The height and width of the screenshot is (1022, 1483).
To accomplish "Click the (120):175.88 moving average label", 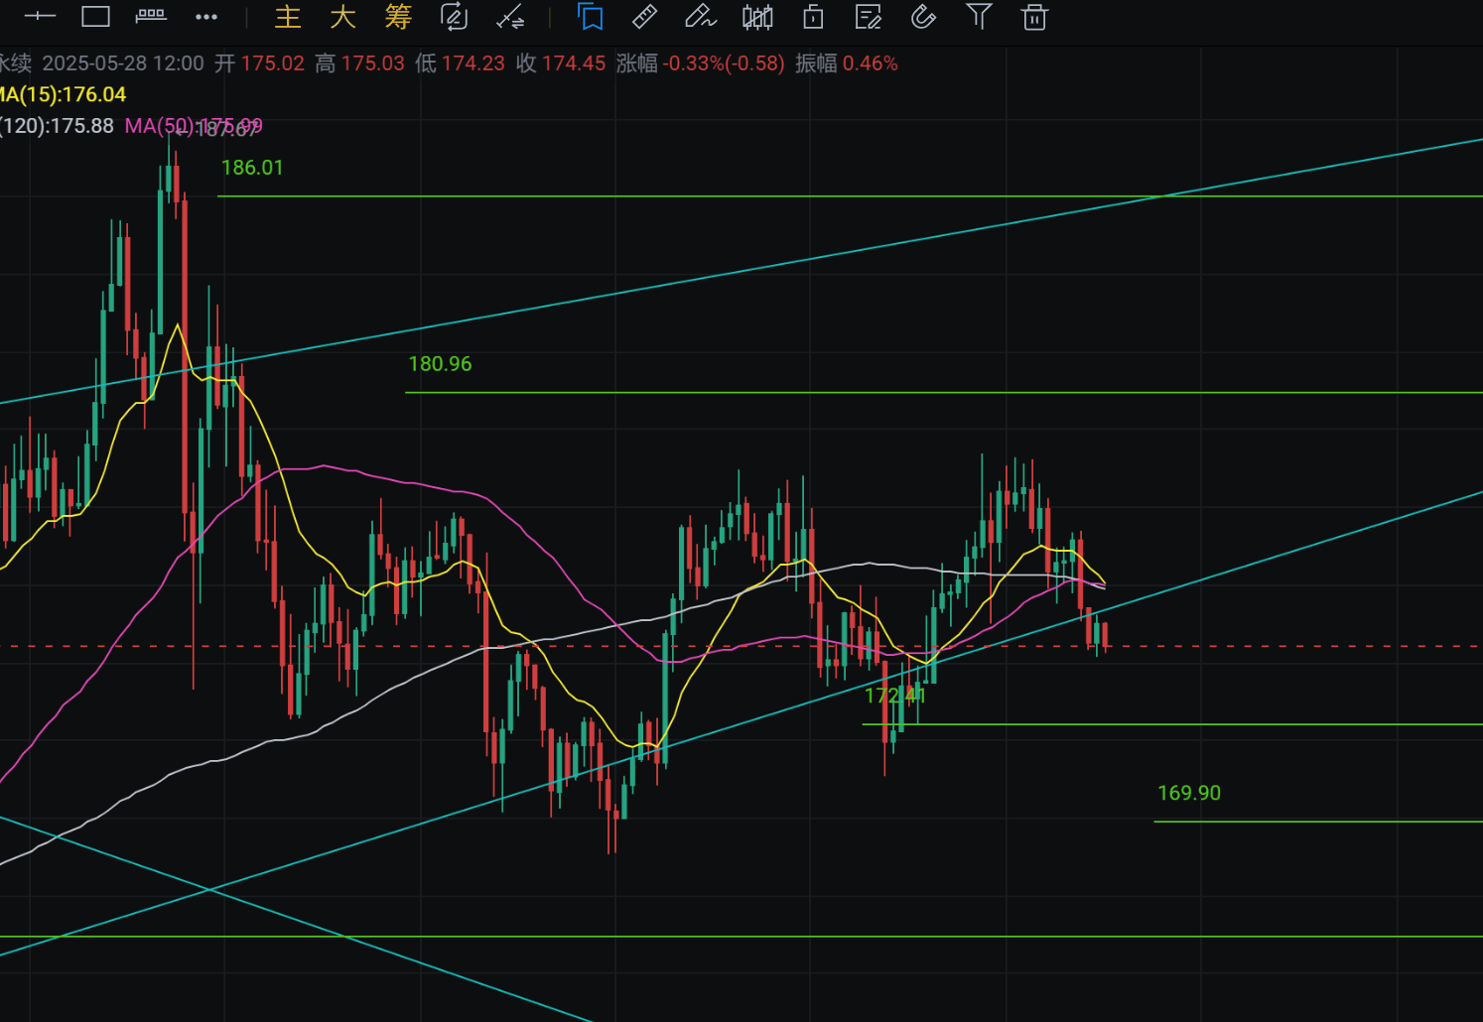I will coord(57,126).
